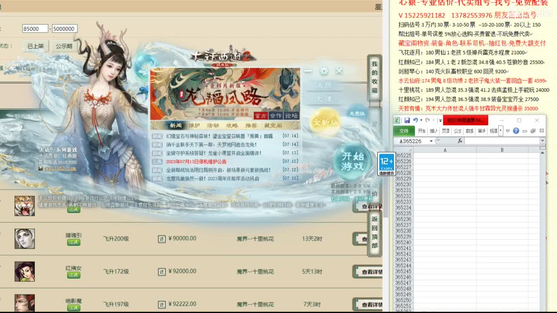Click the 绝影魔 character avatar
Image resolution: width=557 pixels, height=313 pixels.
coord(25,303)
